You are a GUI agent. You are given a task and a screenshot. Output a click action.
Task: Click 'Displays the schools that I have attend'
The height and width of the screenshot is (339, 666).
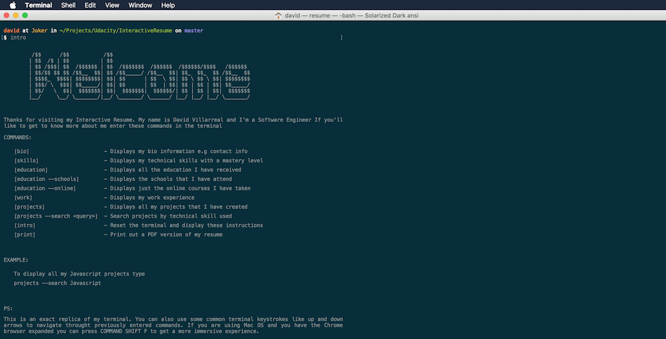tap(170, 179)
